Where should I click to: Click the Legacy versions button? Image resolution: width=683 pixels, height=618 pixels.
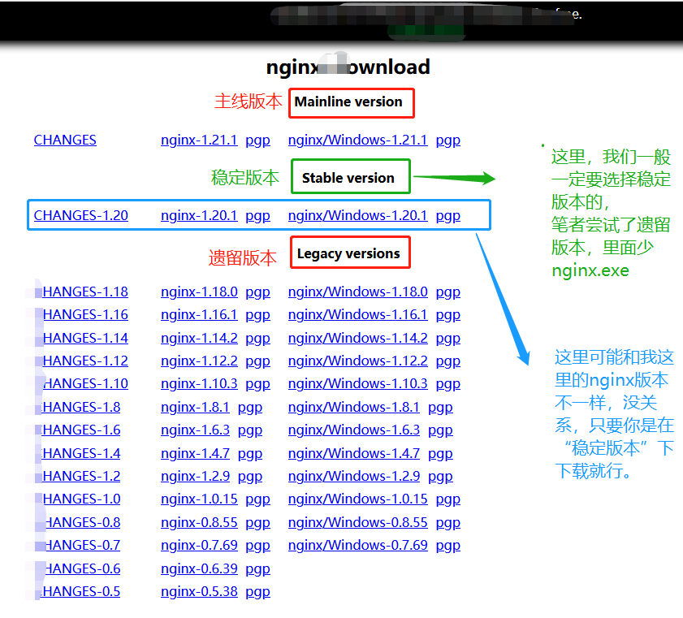[x=349, y=253]
